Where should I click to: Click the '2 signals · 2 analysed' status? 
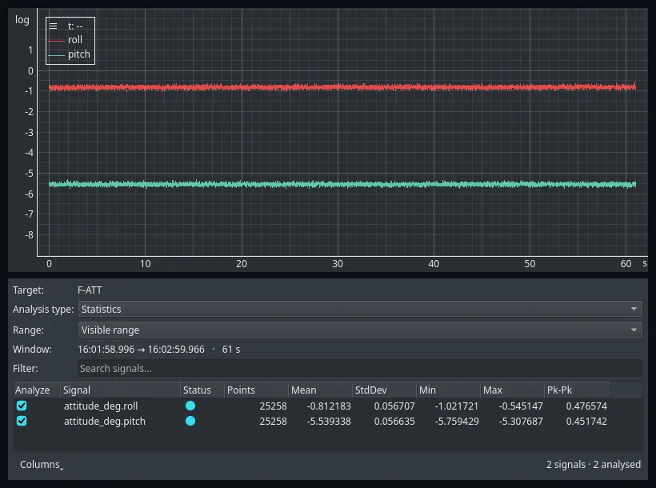tap(594, 465)
